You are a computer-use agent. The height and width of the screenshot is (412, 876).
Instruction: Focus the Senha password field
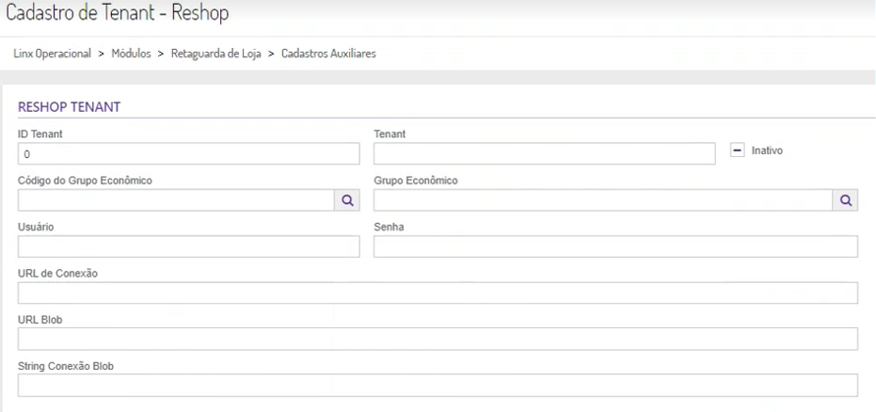[615, 246]
